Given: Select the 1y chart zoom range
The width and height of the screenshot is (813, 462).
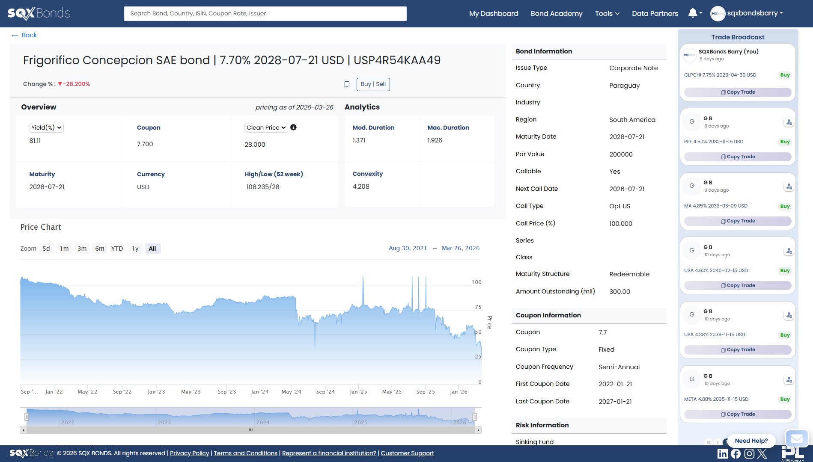Looking at the screenshot, I should click(x=135, y=249).
